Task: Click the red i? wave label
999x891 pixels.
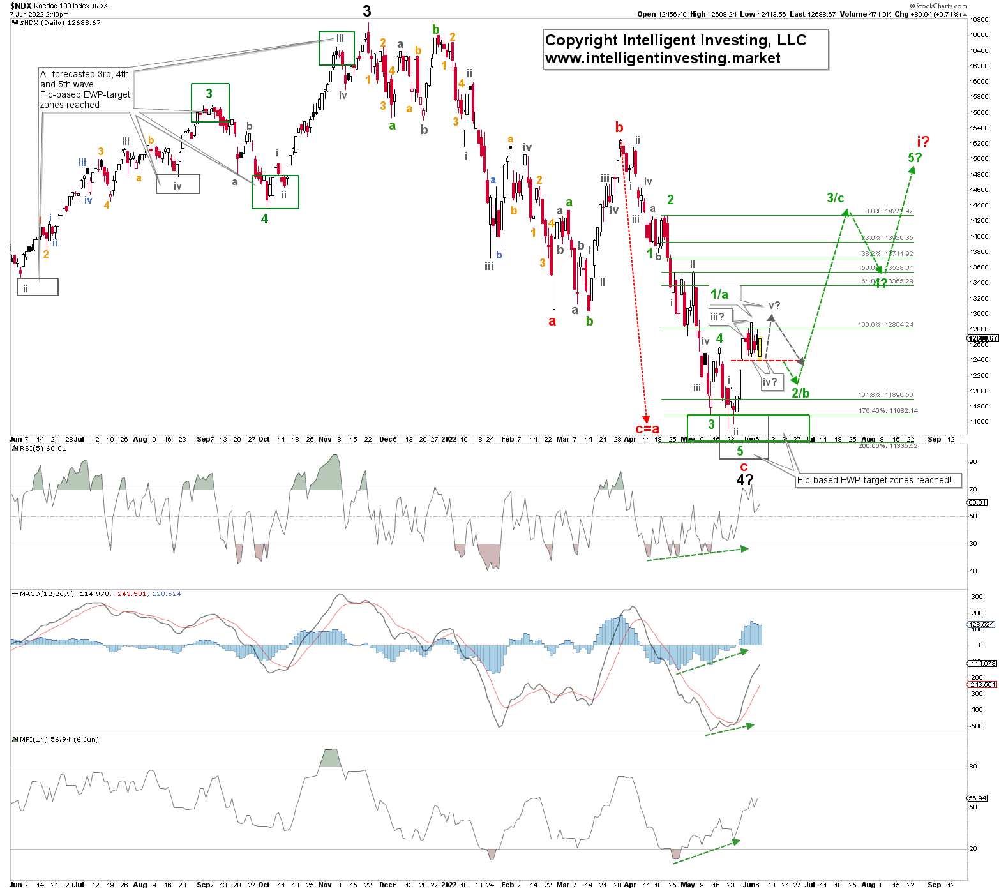Action: 923,141
